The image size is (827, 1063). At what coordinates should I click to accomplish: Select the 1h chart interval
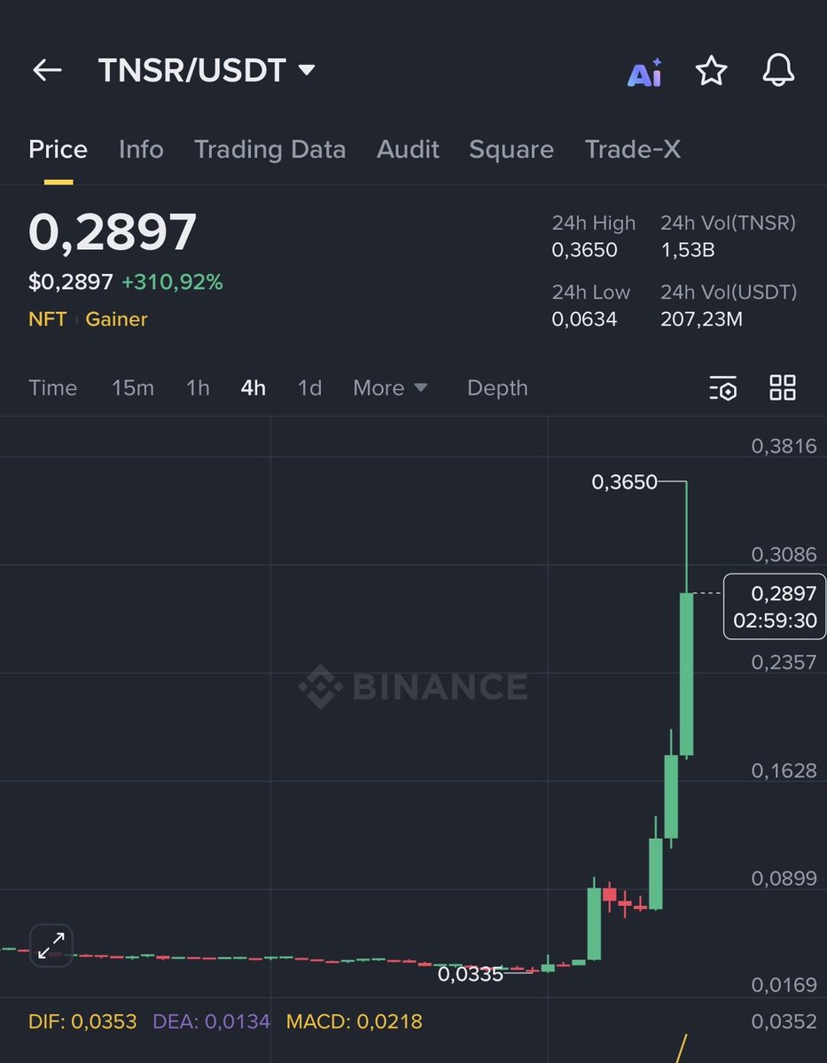198,387
